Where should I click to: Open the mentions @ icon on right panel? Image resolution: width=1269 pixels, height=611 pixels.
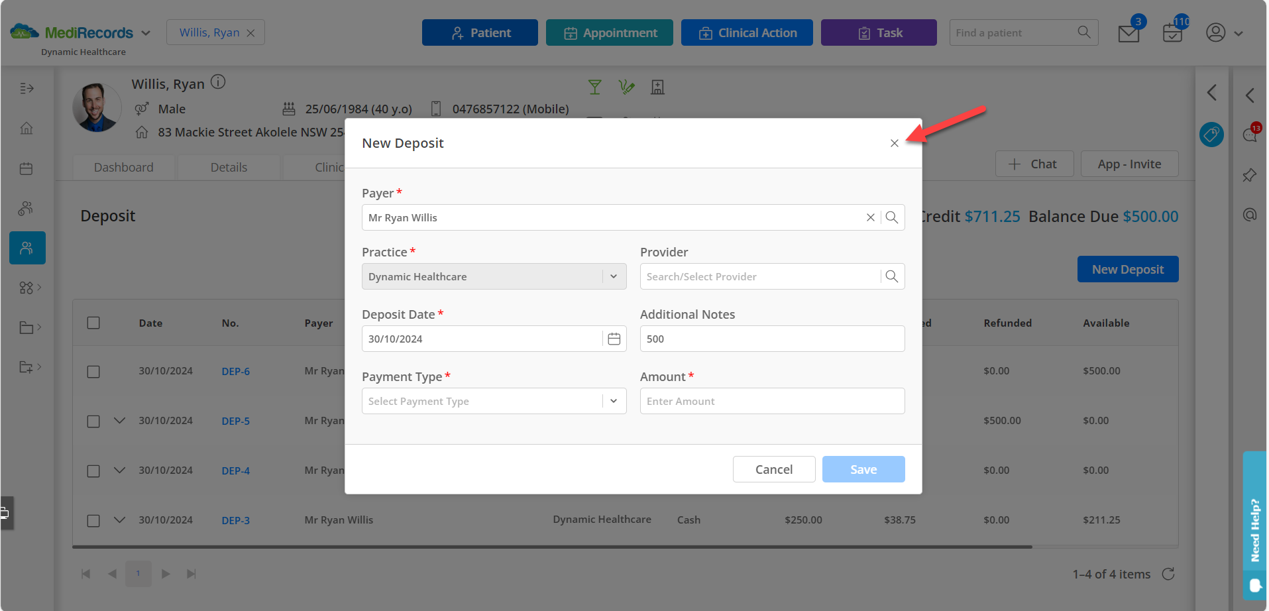1248,214
